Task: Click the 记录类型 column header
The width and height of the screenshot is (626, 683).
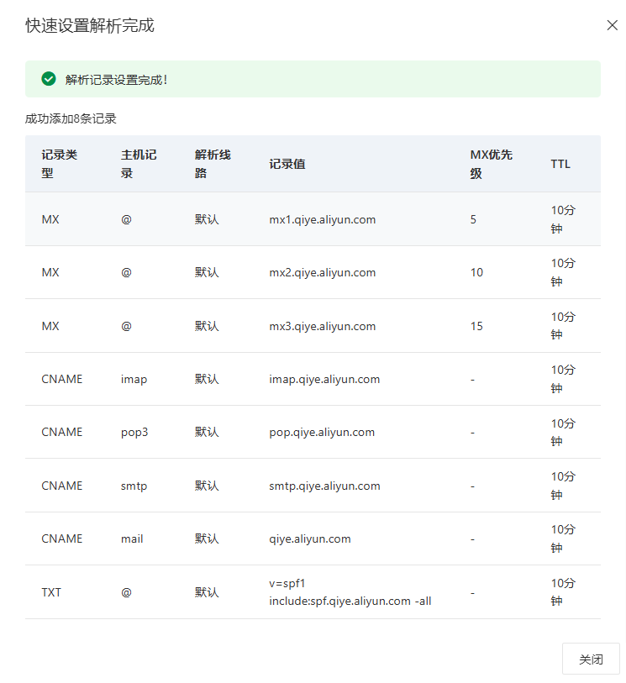Action: coord(60,164)
